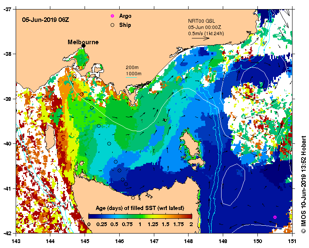Click the dark blue end of the colorbar
The height and width of the screenshot is (248, 309).
pos(90,217)
